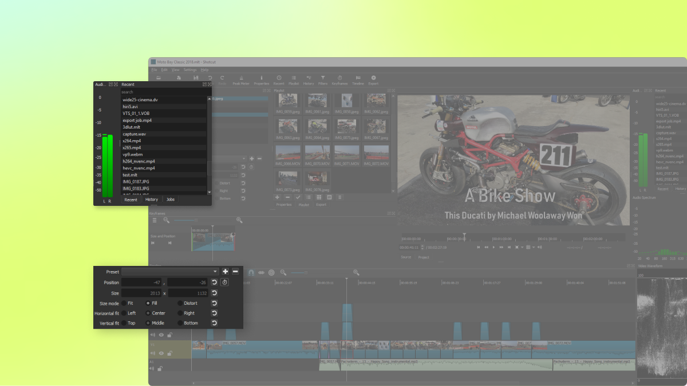Select Recent tab in highlighted panel
Viewport: 687px width, 386px height.
tap(131, 200)
